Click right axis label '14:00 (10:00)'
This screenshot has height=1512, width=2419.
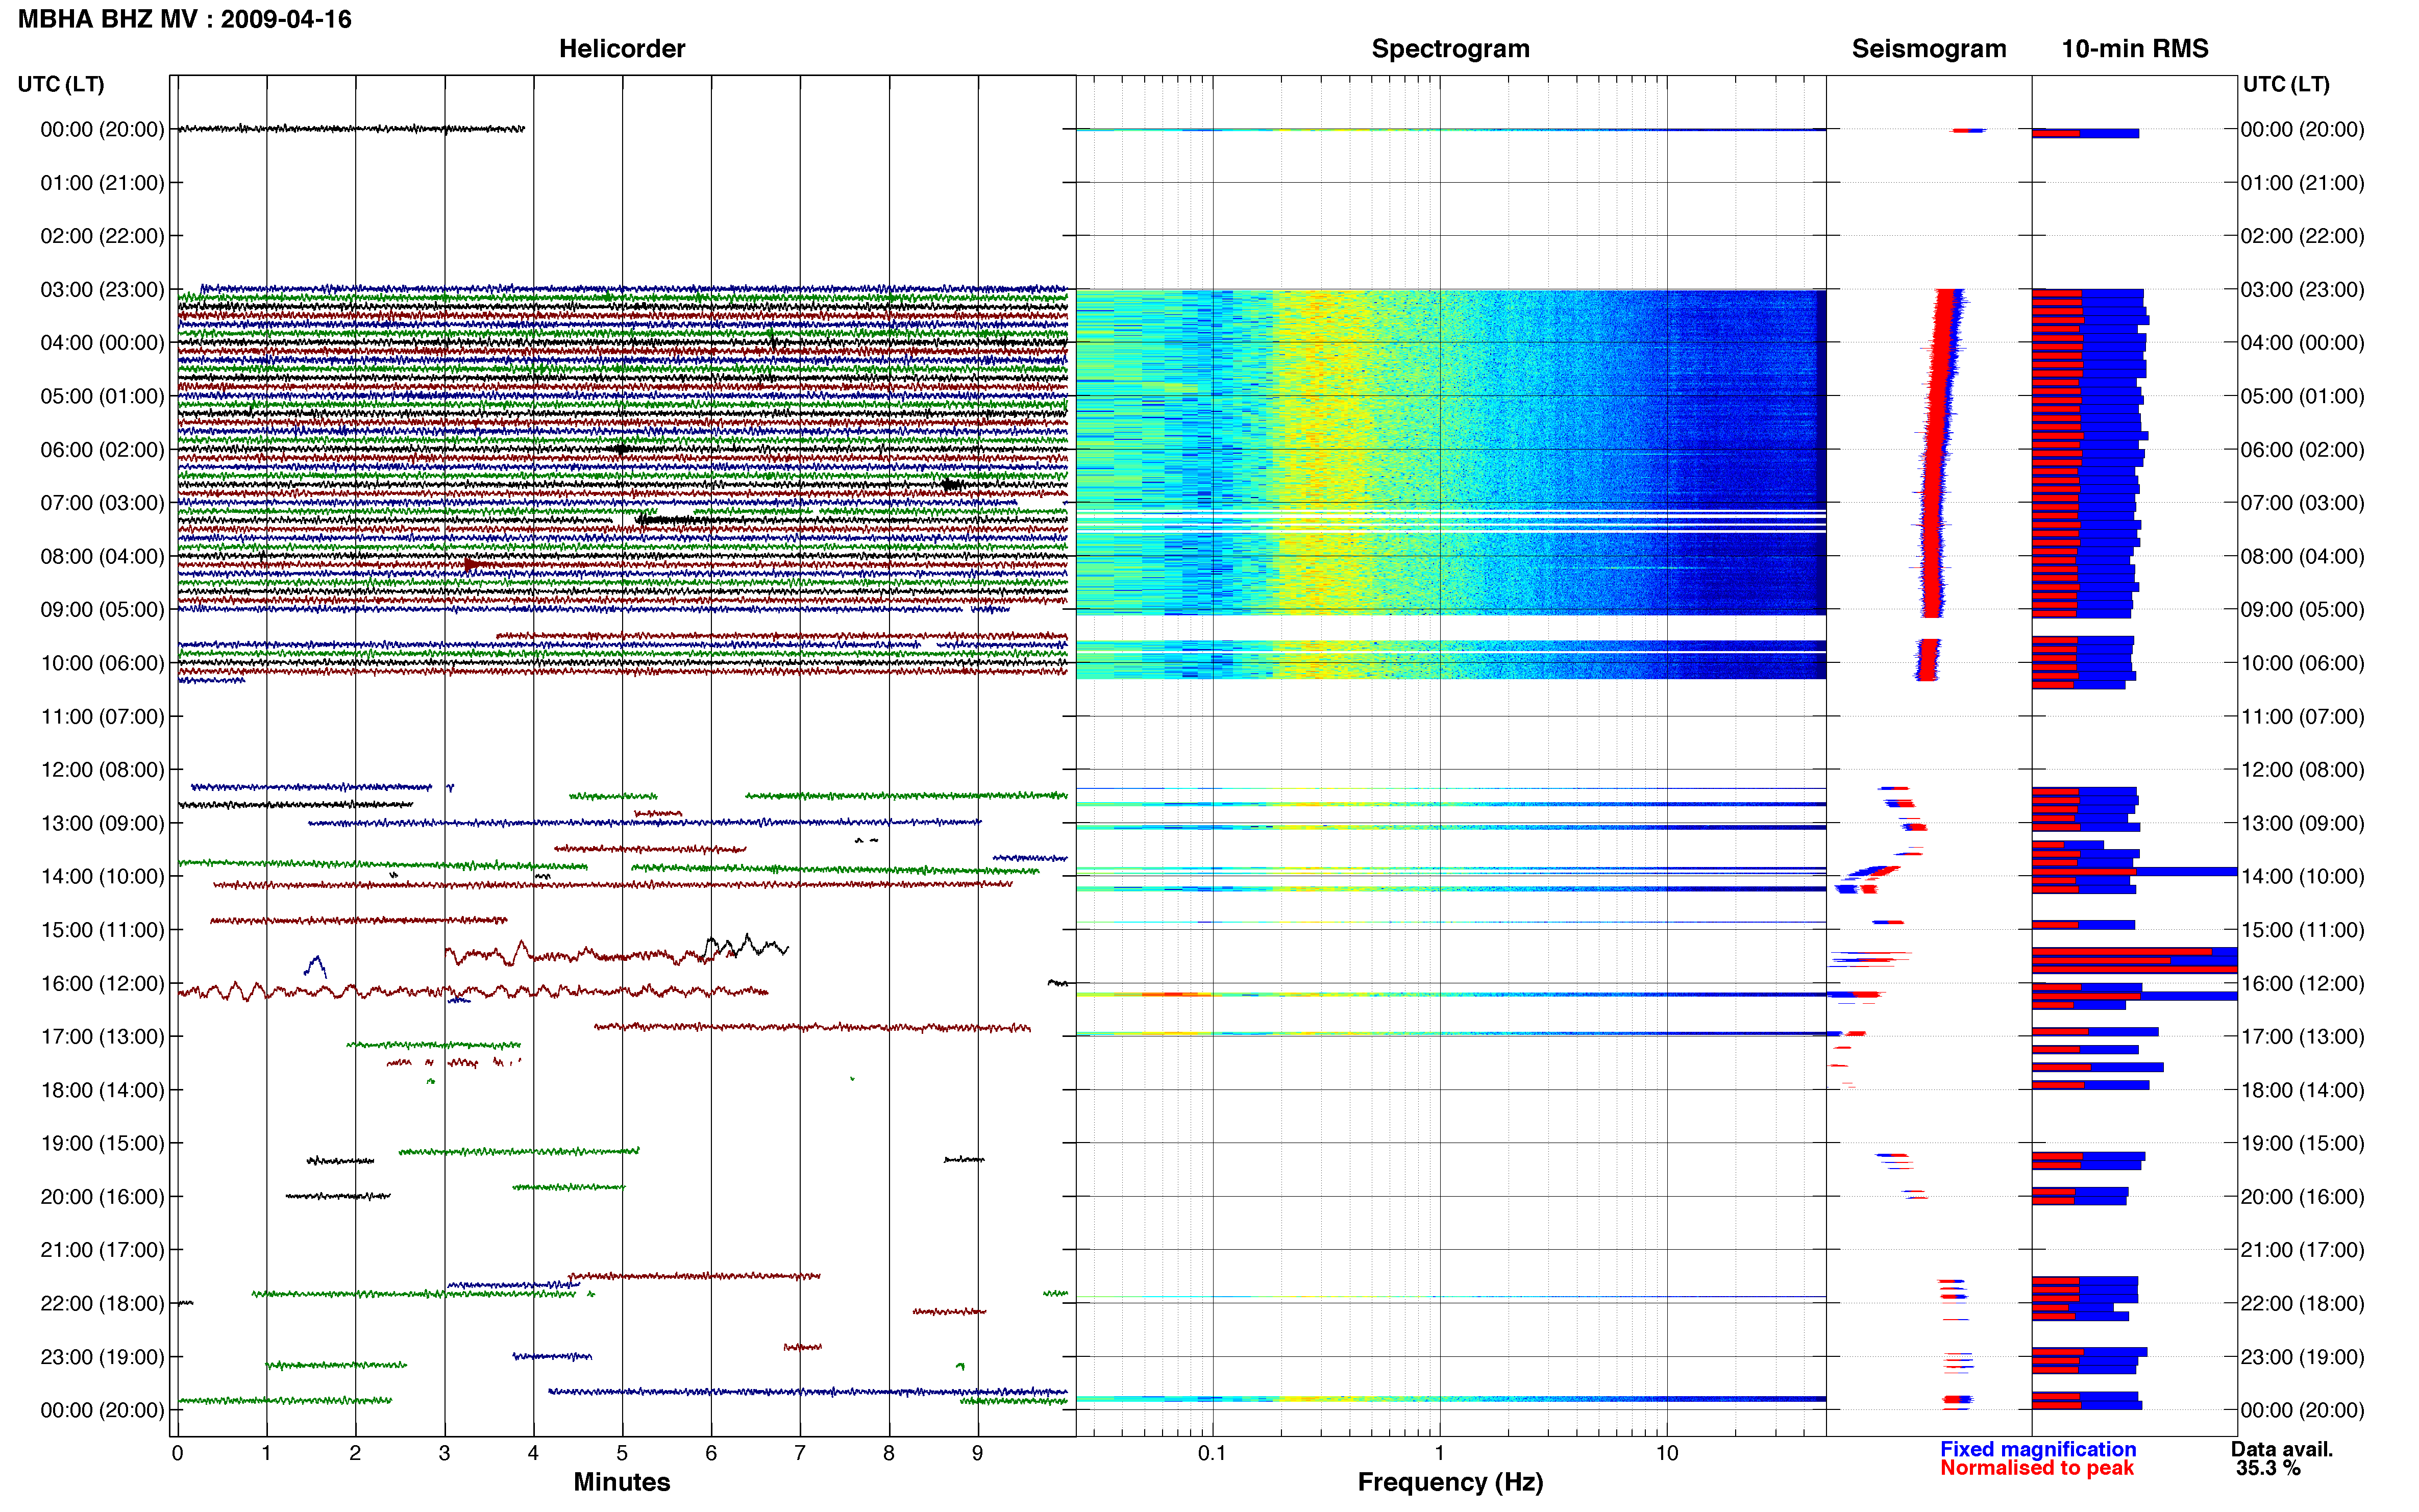tap(2302, 877)
